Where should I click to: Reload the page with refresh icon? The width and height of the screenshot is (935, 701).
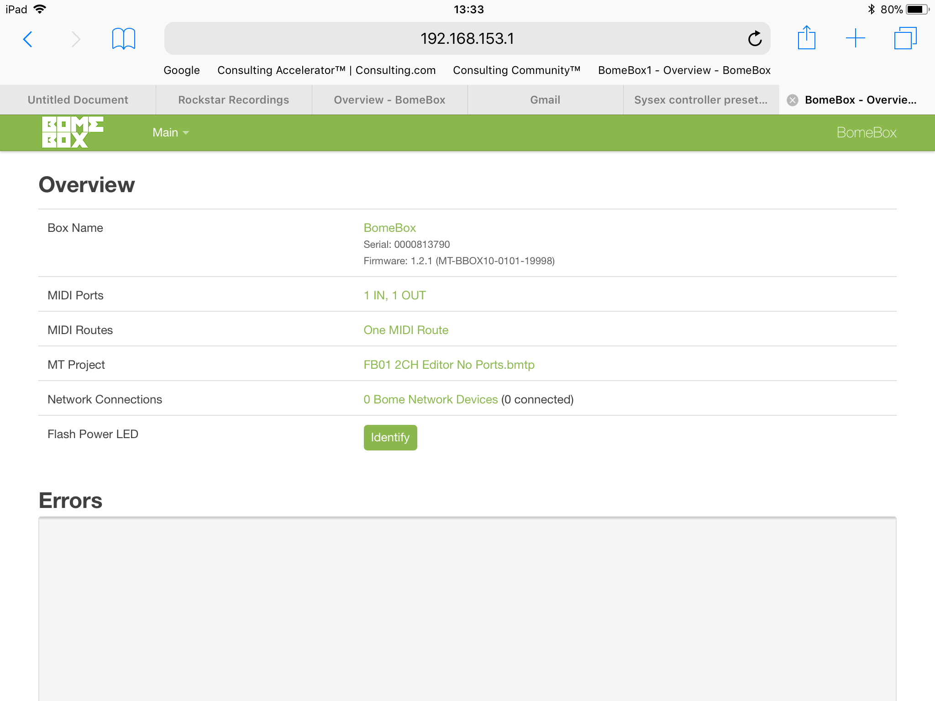pyautogui.click(x=755, y=38)
